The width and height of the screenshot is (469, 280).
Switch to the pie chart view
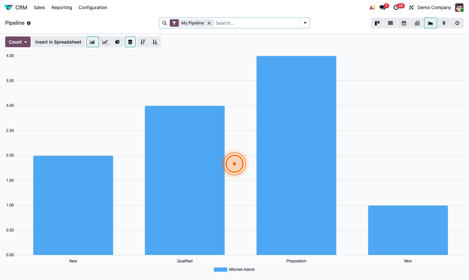point(118,42)
